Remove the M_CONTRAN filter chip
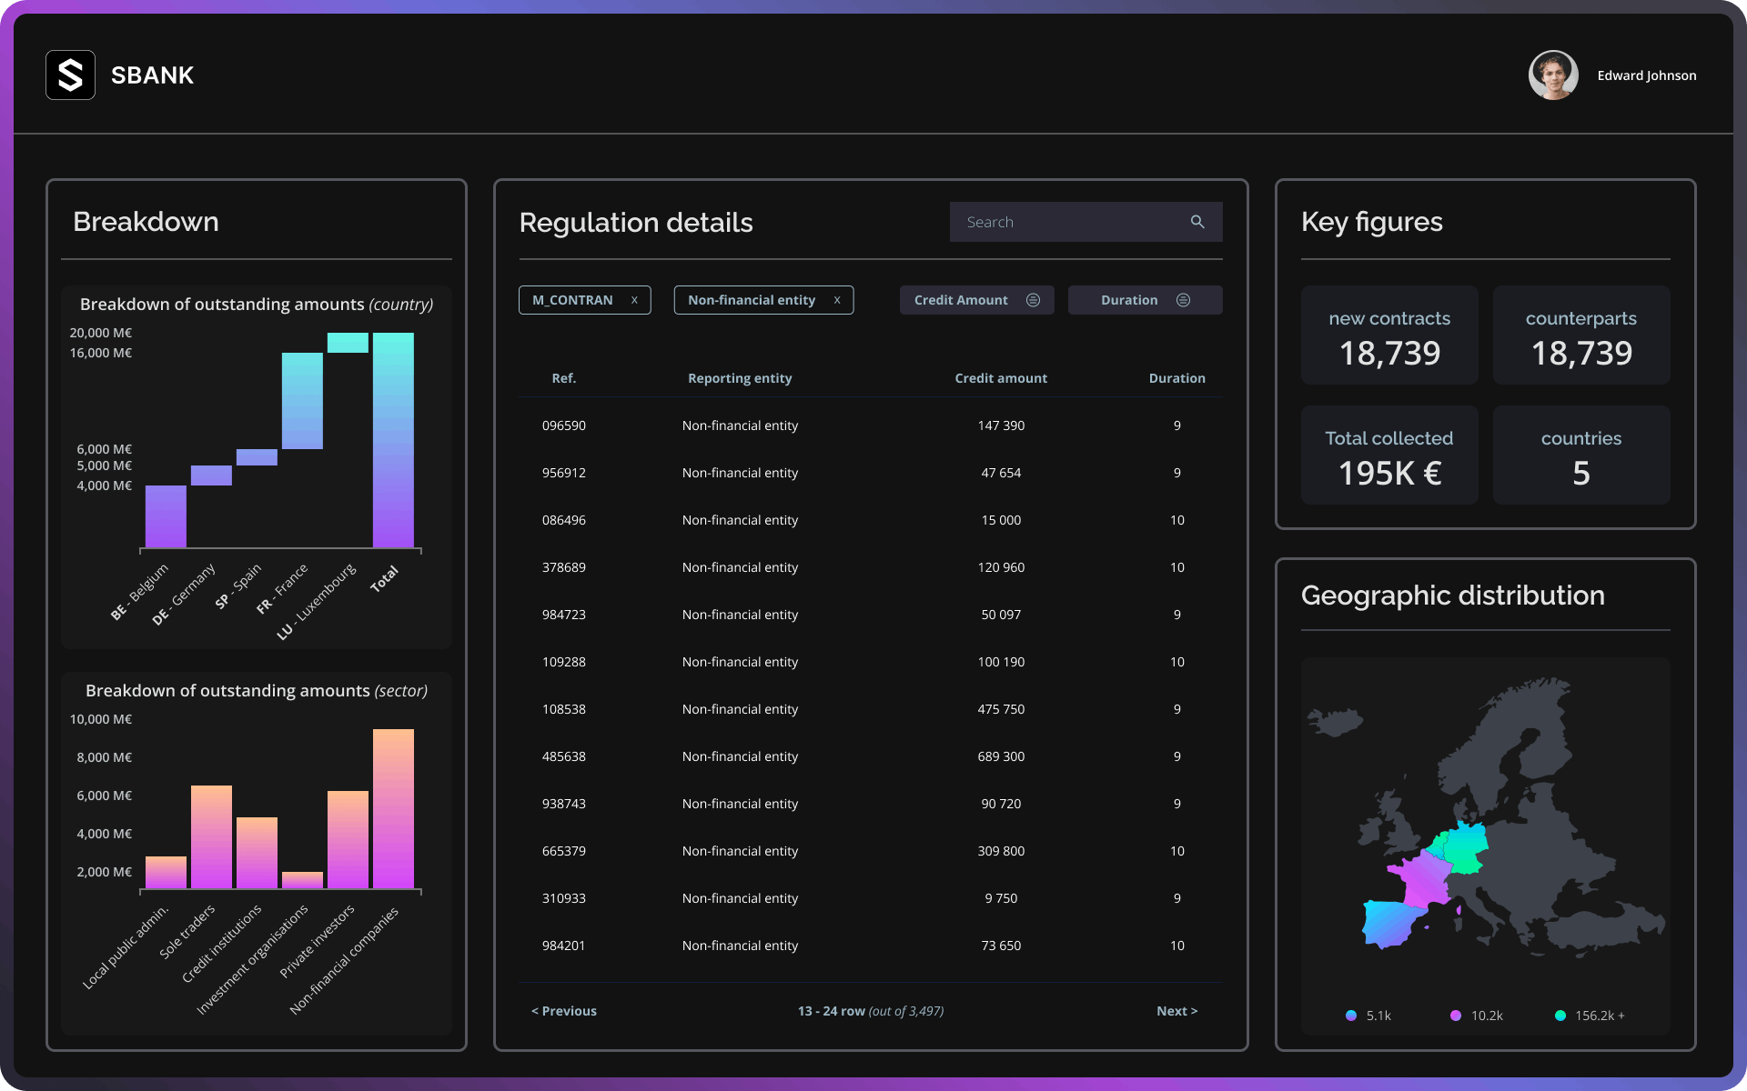The image size is (1747, 1091). [x=634, y=300]
